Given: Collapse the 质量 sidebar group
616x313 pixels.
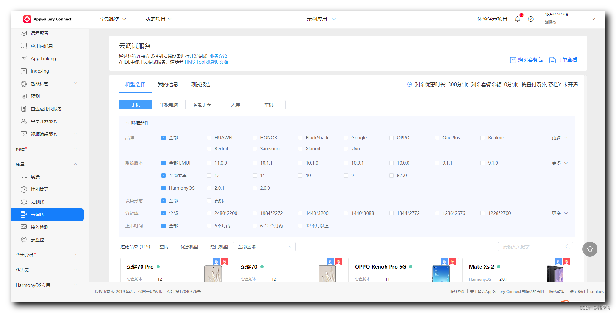Looking at the screenshot, I should 75,164.
